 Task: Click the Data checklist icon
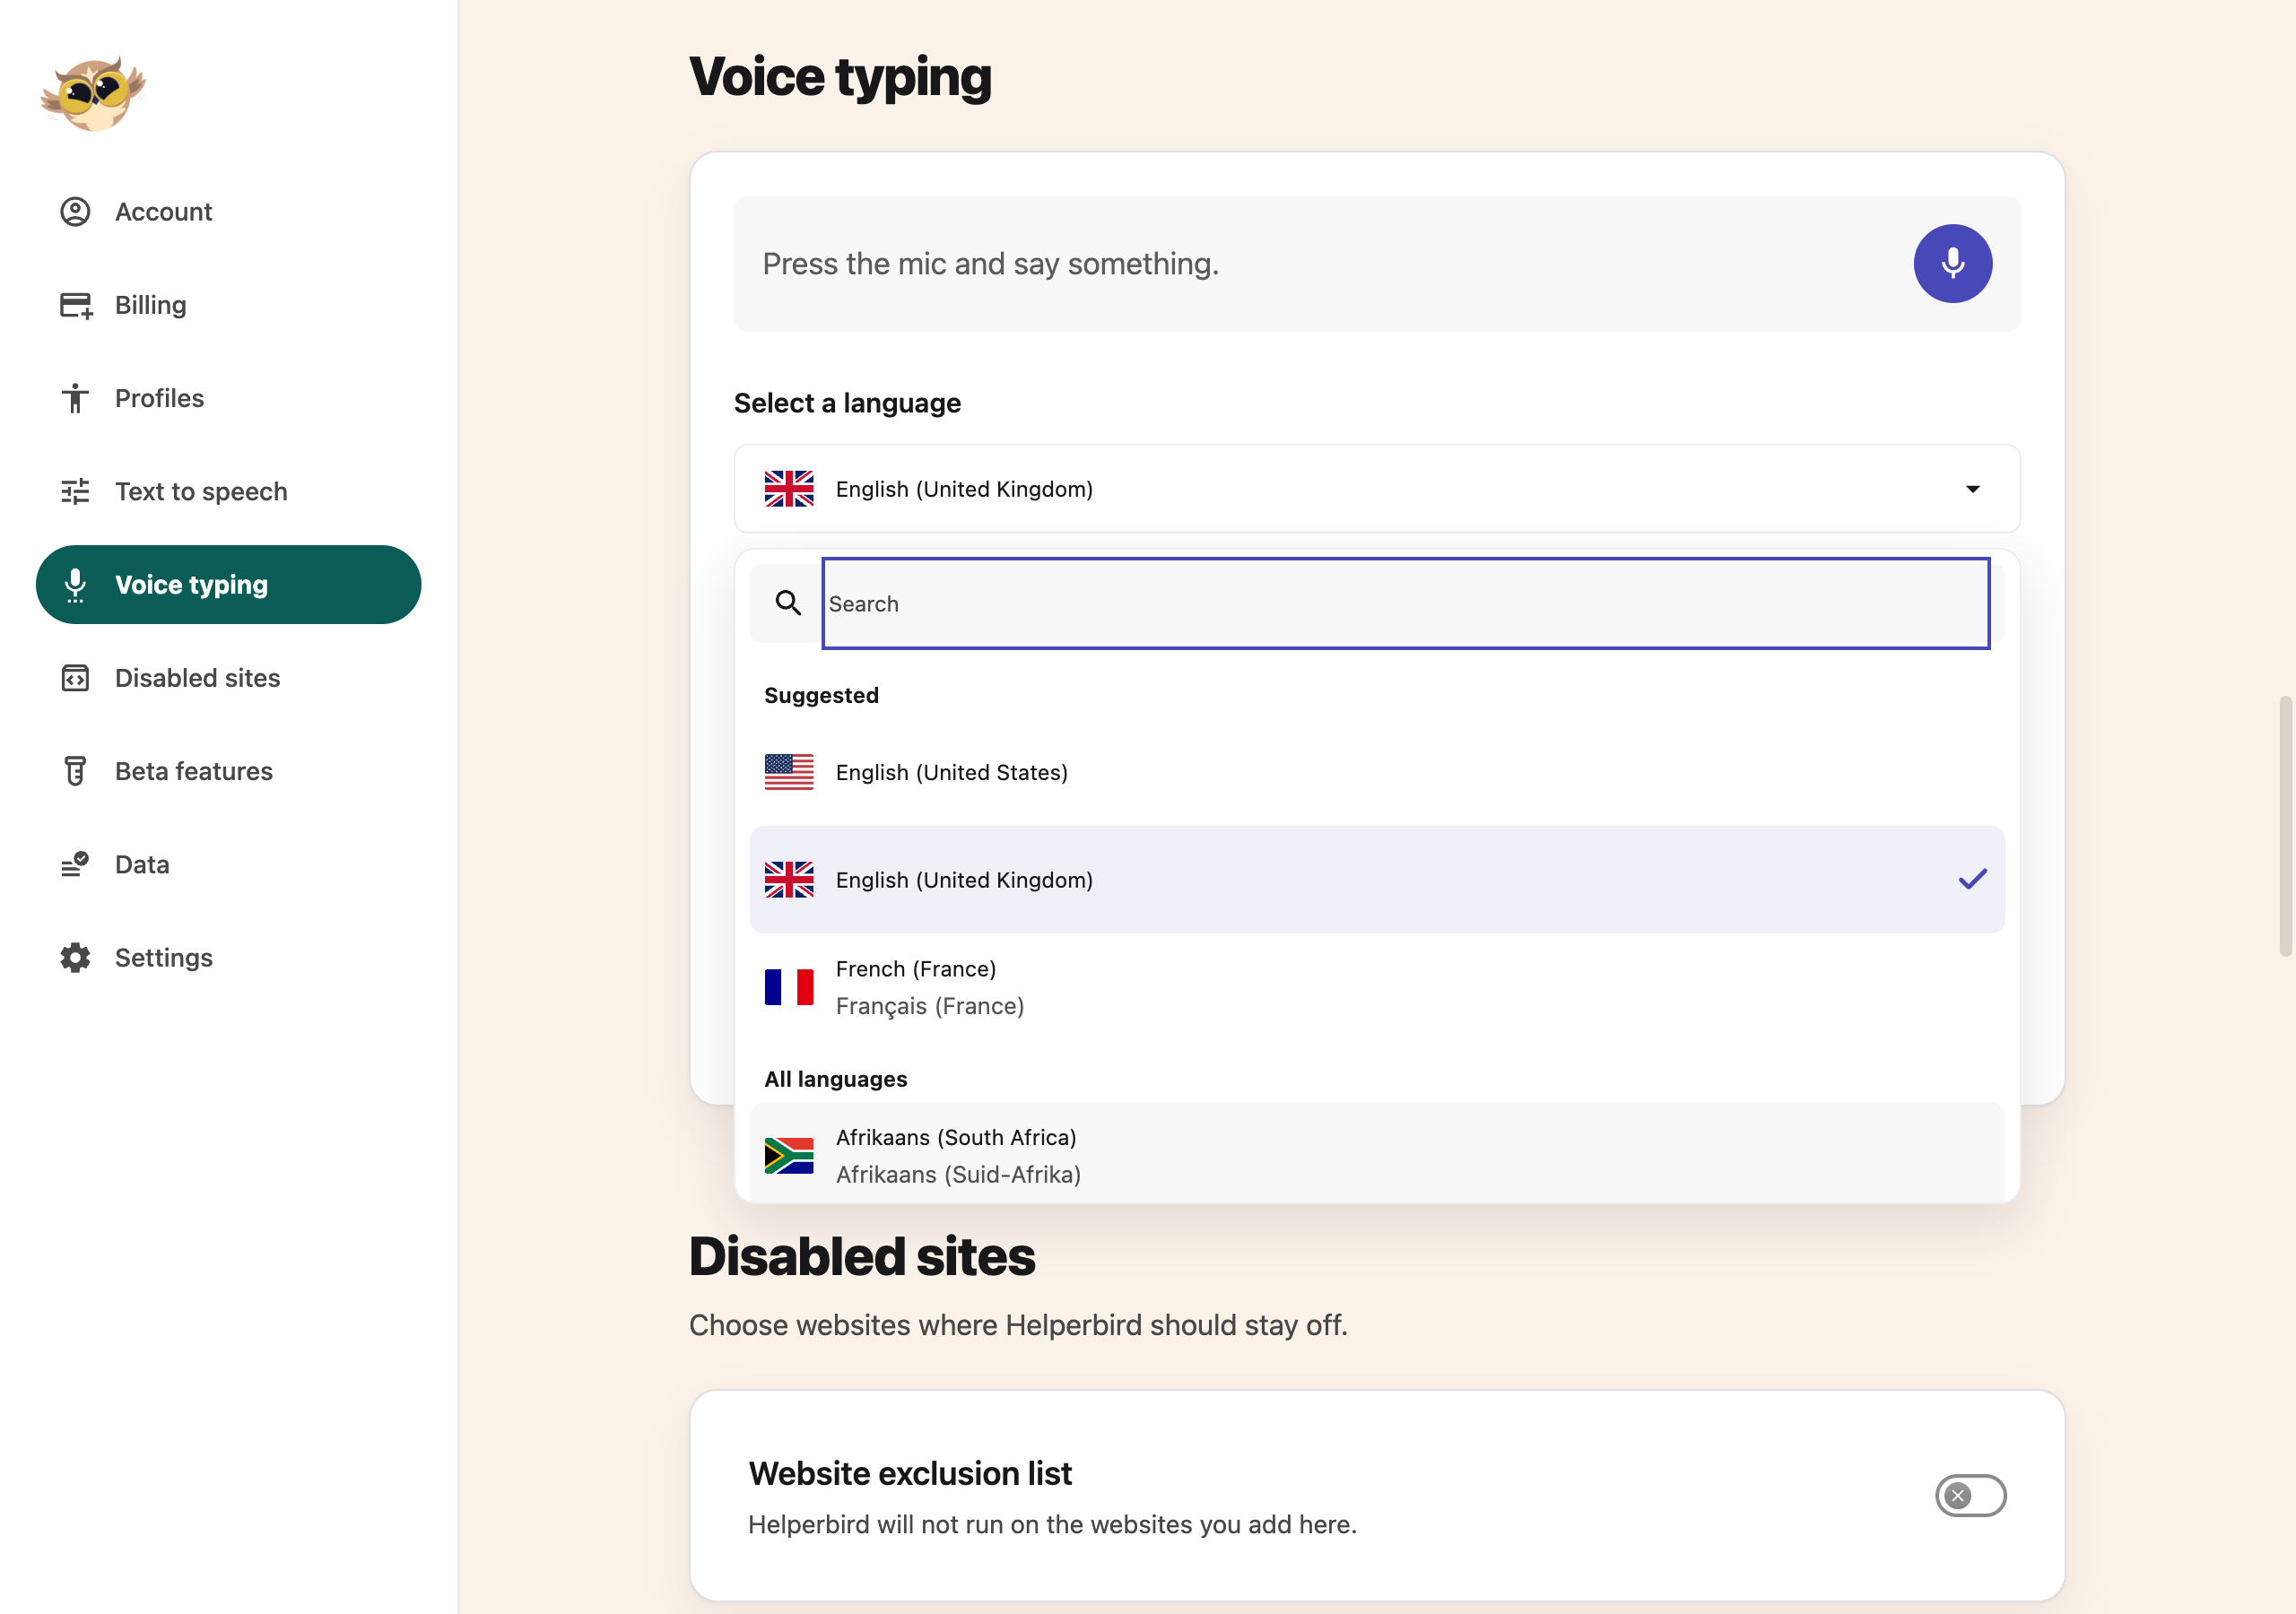pyautogui.click(x=75, y=864)
